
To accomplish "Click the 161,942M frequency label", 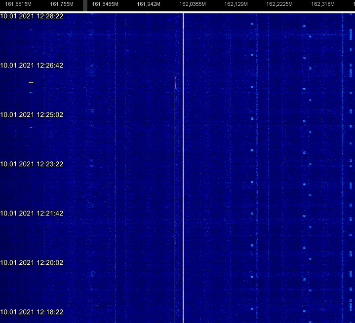I will point(149,4).
